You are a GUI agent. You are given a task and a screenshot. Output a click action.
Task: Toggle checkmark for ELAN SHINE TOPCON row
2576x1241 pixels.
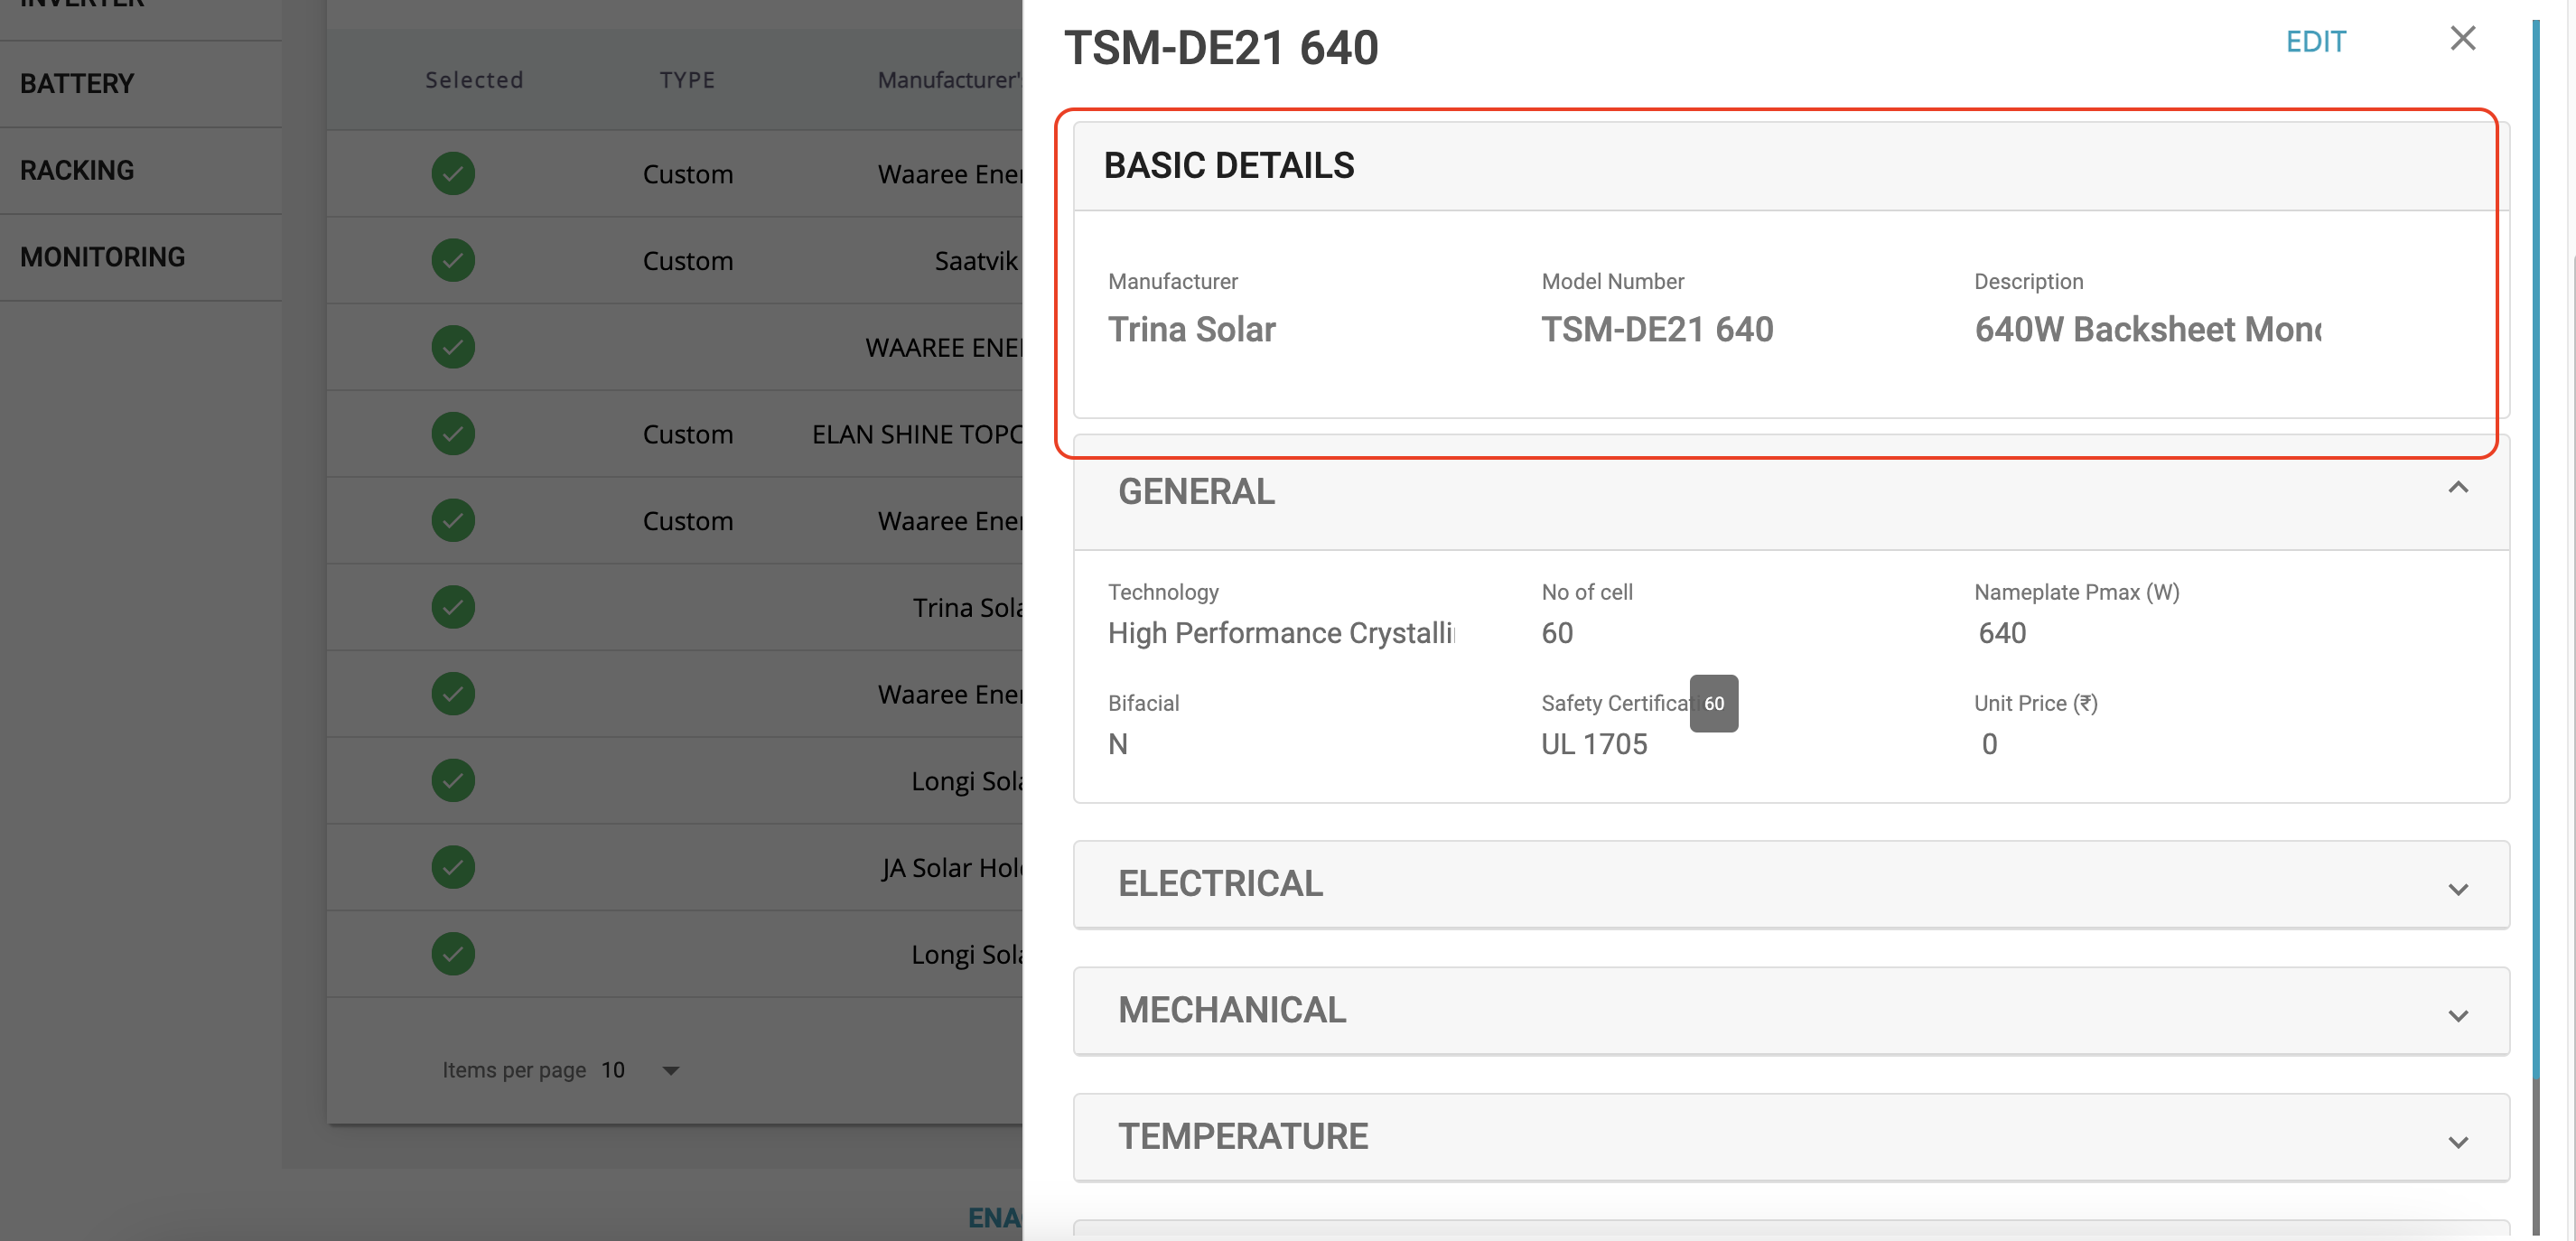[x=453, y=434]
